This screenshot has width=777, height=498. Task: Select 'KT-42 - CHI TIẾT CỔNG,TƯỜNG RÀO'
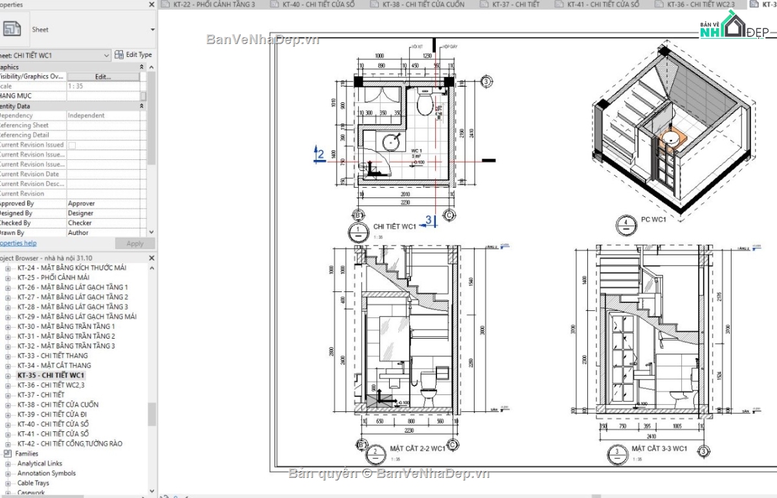click(x=70, y=444)
